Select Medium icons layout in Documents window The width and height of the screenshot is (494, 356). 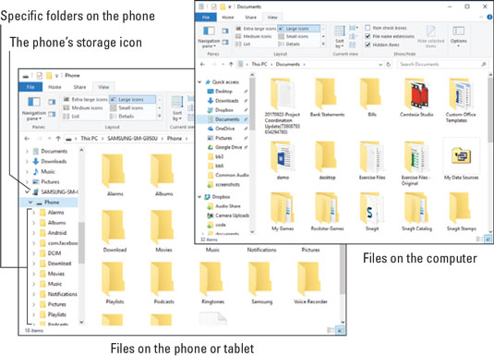tap(254, 37)
